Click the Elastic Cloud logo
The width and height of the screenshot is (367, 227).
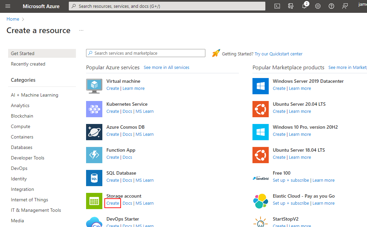click(261, 201)
